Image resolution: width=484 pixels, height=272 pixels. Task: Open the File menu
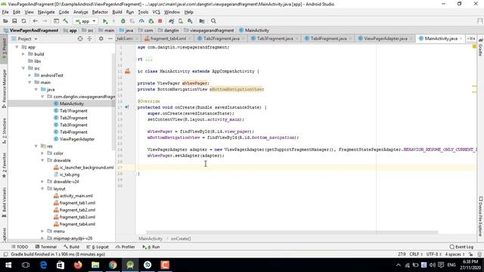coord(5,12)
